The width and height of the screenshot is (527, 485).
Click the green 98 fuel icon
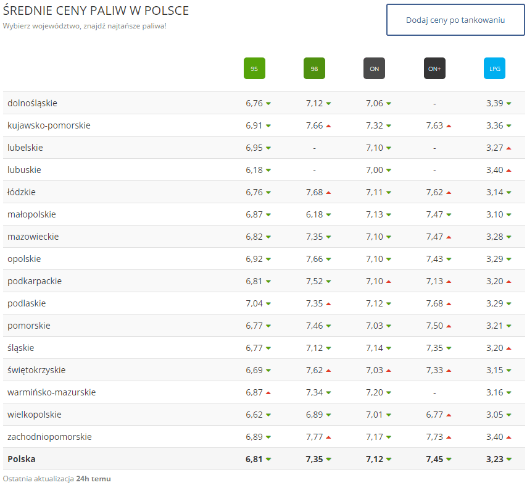(314, 69)
